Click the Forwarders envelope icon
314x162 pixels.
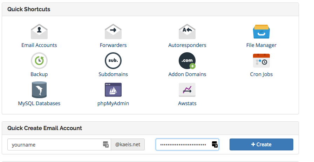pos(113,32)
